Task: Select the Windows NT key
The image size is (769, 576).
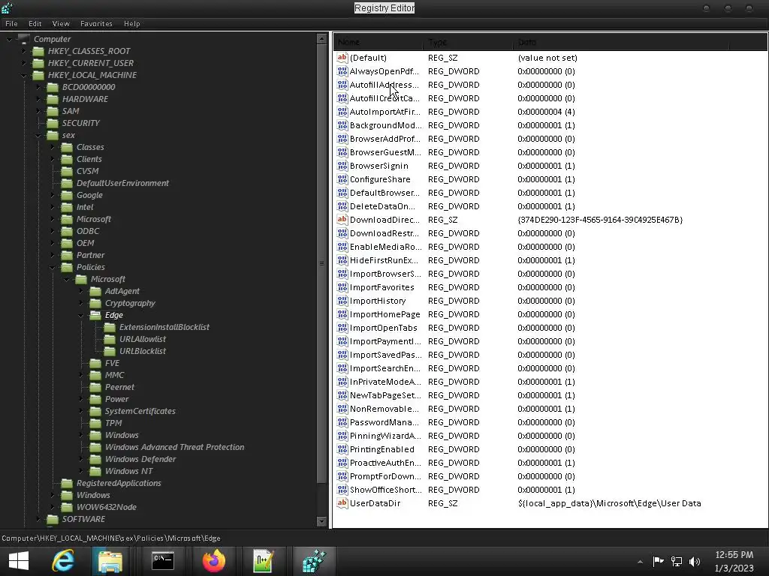Action: tap(128, 471)
